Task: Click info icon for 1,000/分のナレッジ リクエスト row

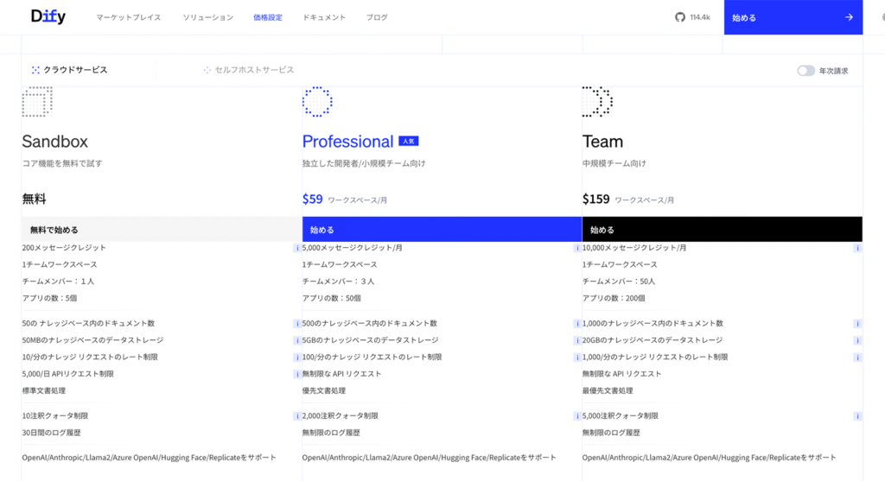Action: (857, 358)
